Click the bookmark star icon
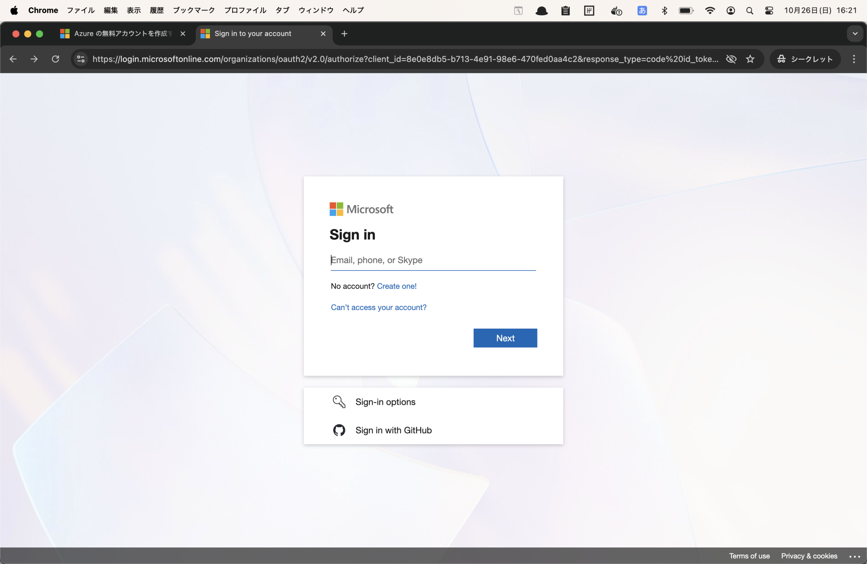Image resolution: width=867 pixels, height=564 pixels. pyautogui.click(x=750, y=59)
